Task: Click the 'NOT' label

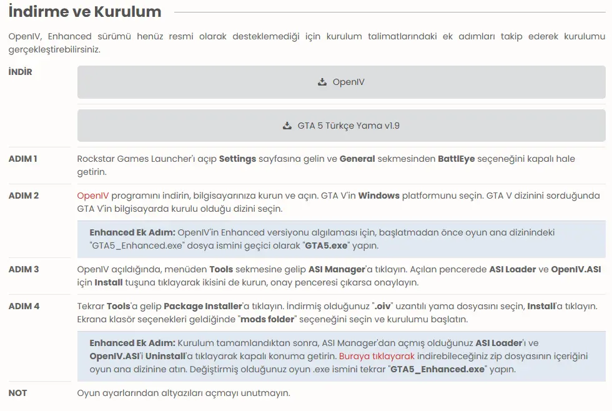Action: click(17, 393)
